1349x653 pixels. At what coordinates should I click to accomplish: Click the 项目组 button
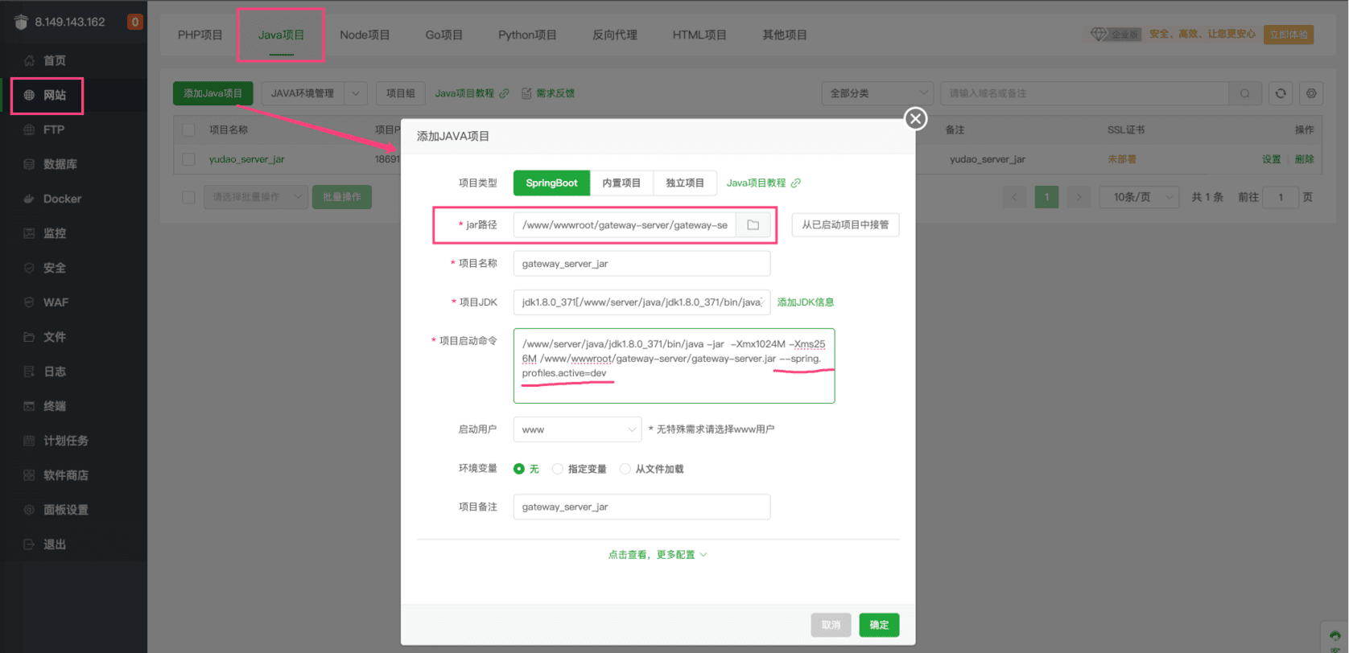click(401, 93)
